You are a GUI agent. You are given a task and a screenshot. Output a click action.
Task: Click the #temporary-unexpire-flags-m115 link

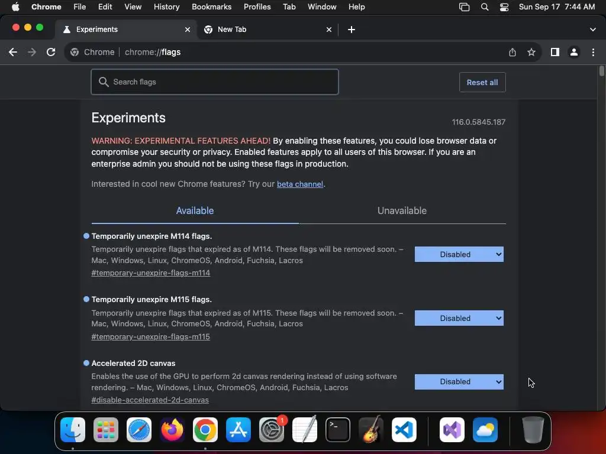click(151, 336)
